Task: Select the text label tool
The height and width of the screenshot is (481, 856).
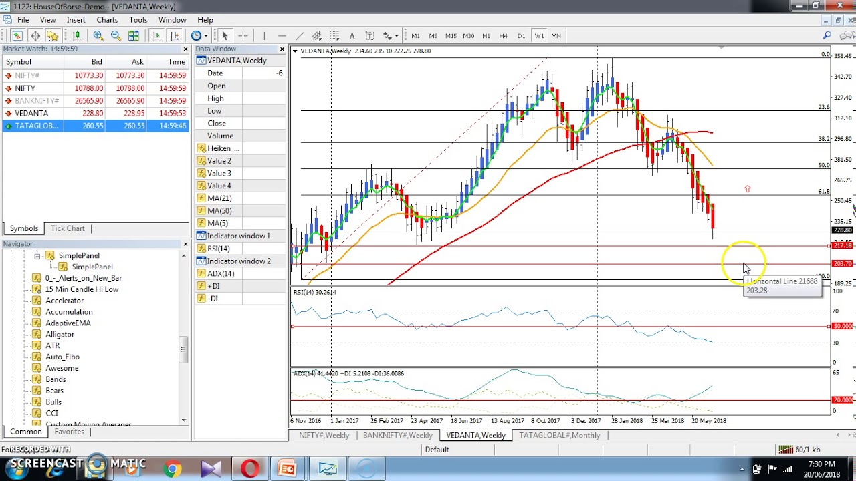Action: coord(369,35)
